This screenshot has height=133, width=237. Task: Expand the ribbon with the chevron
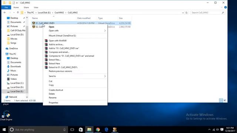pos(221,7)
